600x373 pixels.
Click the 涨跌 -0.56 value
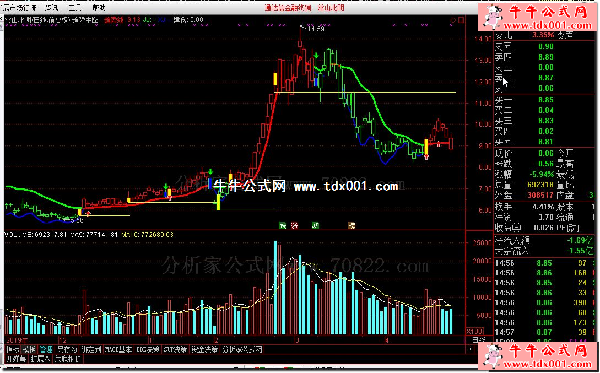[x=544, y=164]
